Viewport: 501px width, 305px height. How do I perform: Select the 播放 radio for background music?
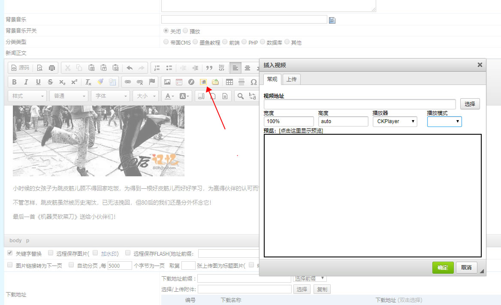184,30
